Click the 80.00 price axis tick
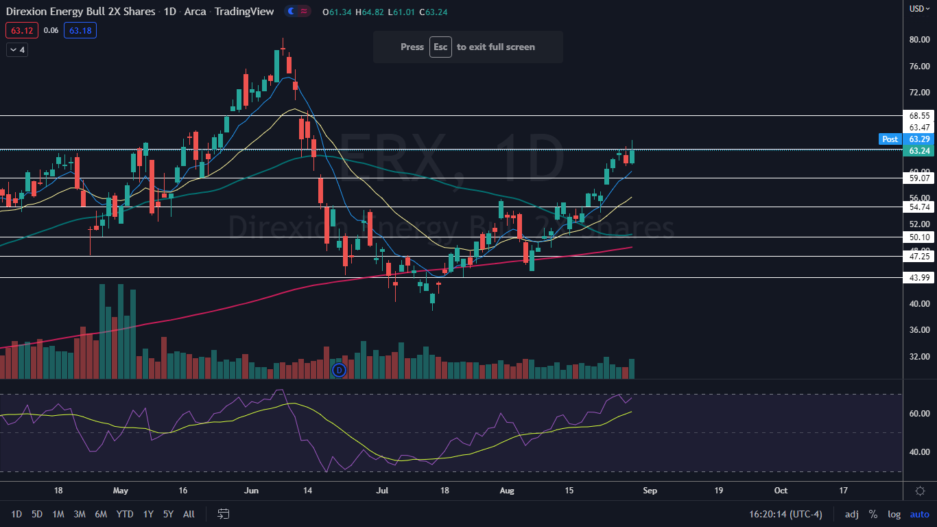This screenshot has width=937, height=527. [919, 40]
